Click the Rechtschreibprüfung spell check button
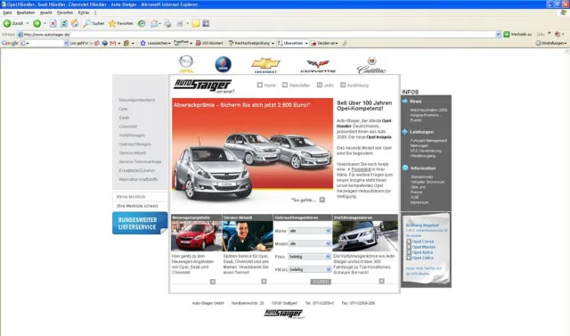The image size is (570, 336). (x=249, y=43)
